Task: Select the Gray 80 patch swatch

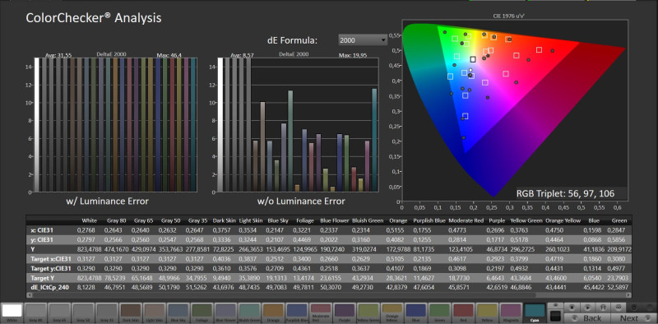Action: (x=35, y=312)
